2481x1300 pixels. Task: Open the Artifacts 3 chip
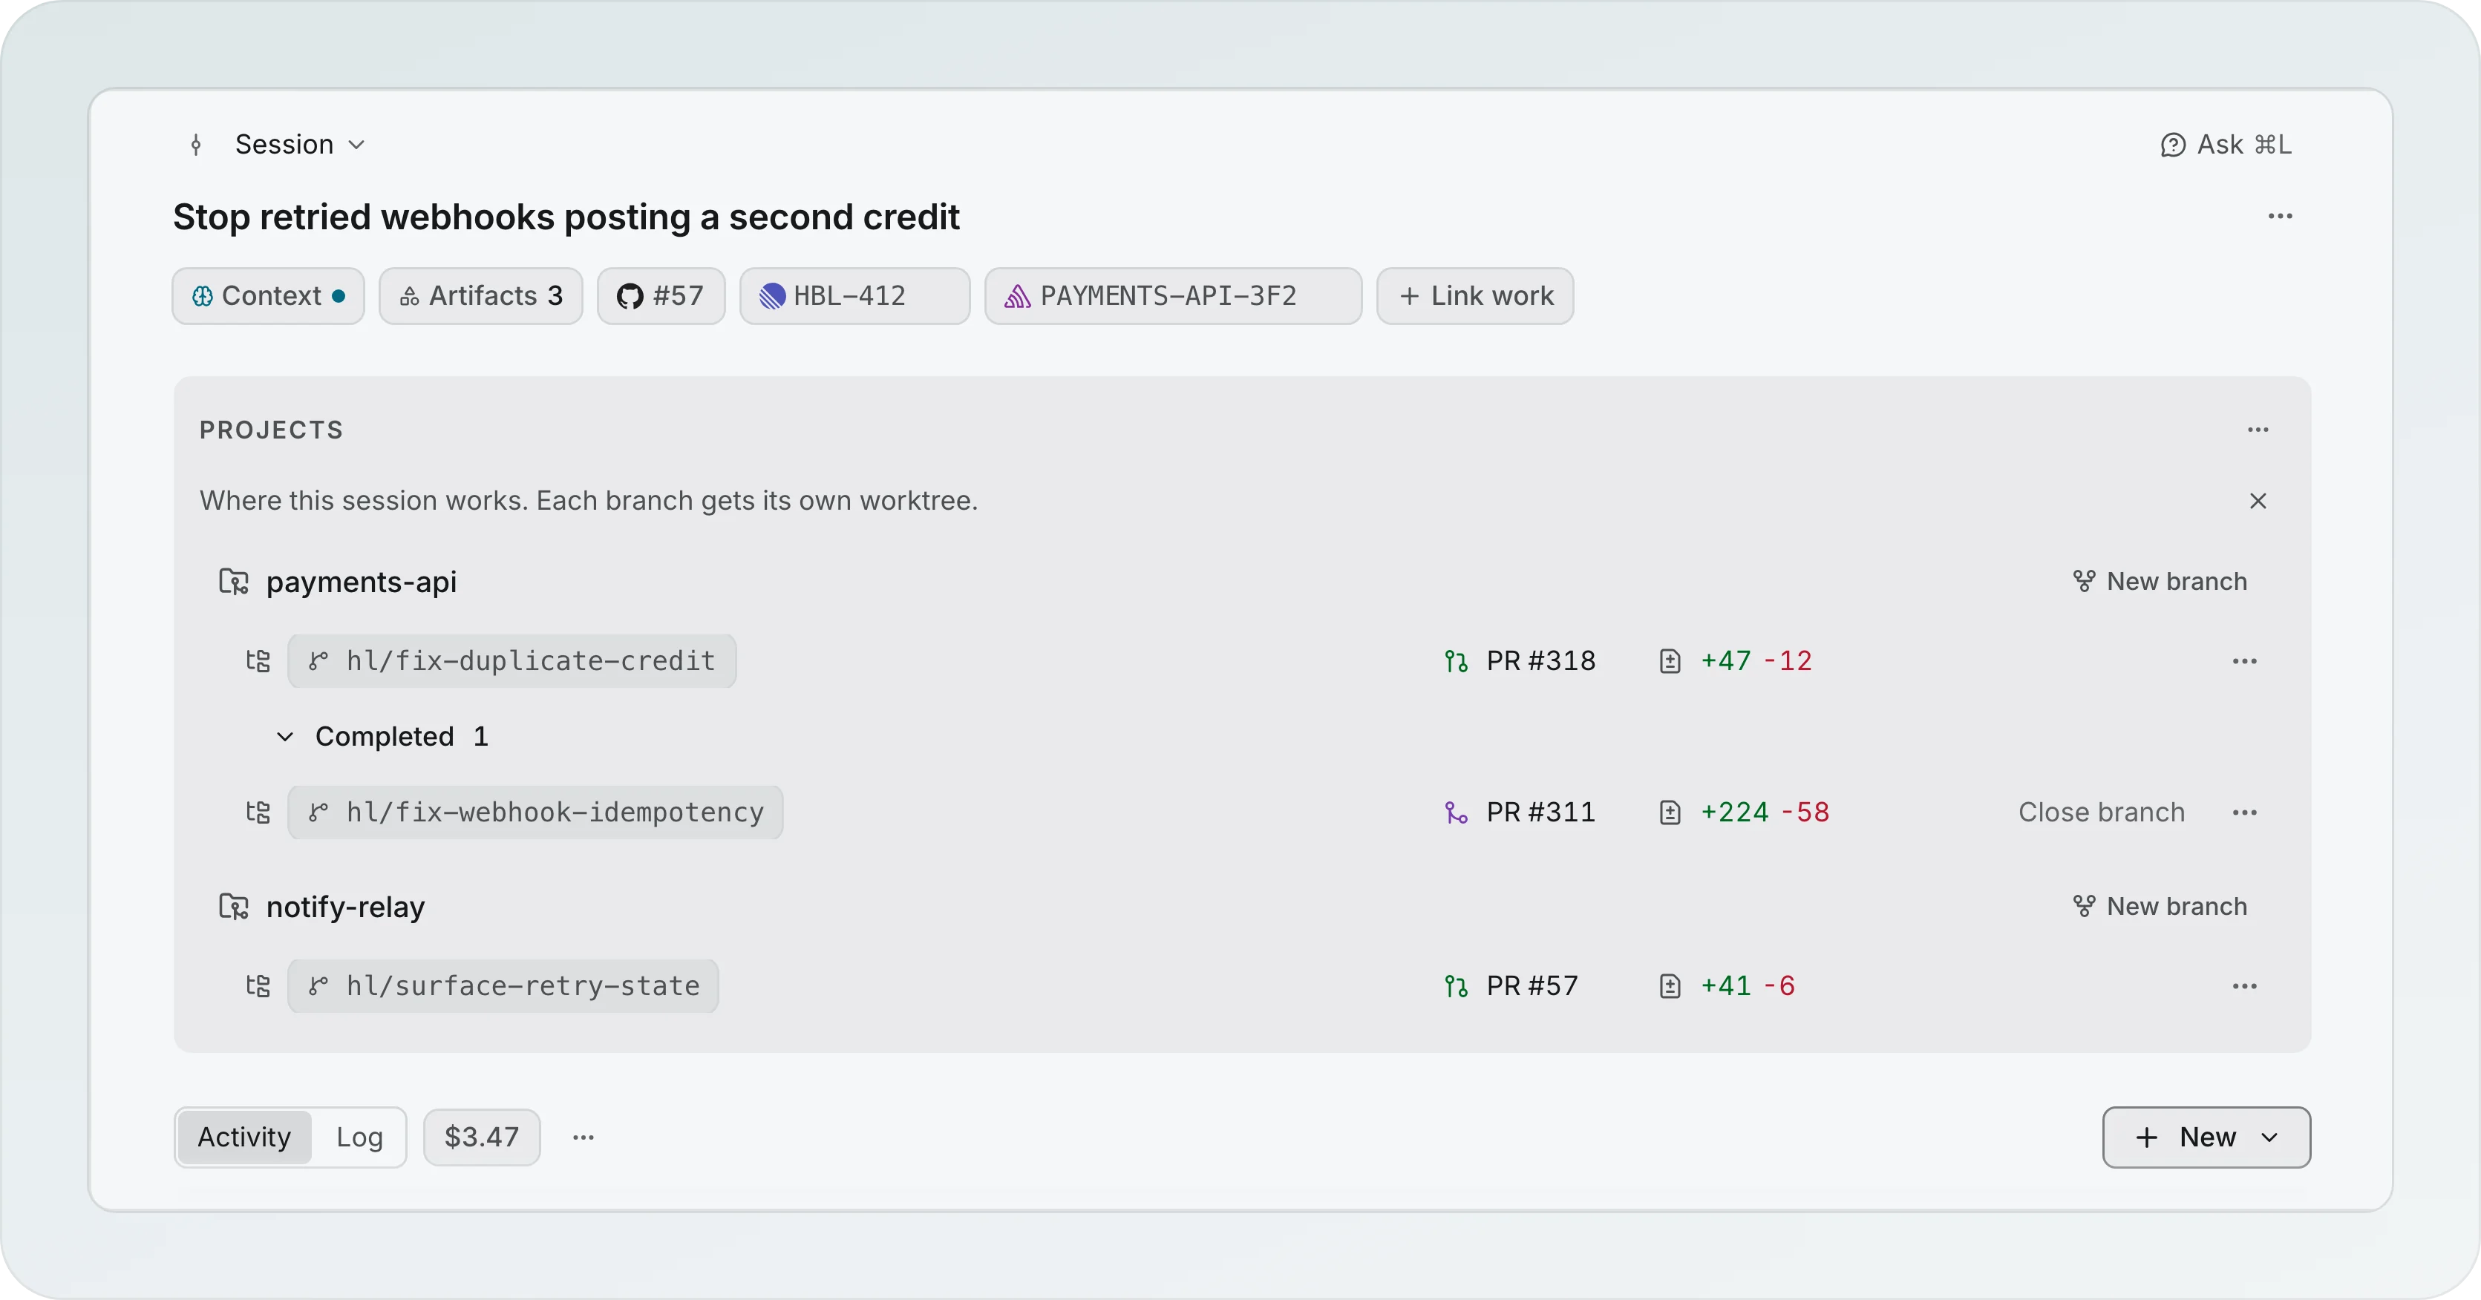click(480, 295)
